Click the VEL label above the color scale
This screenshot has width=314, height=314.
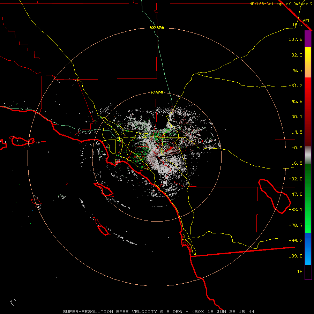click(x=307, y=21)
